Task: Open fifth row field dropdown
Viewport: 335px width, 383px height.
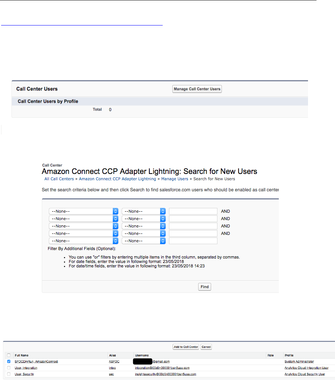Action: coord(84,241)
